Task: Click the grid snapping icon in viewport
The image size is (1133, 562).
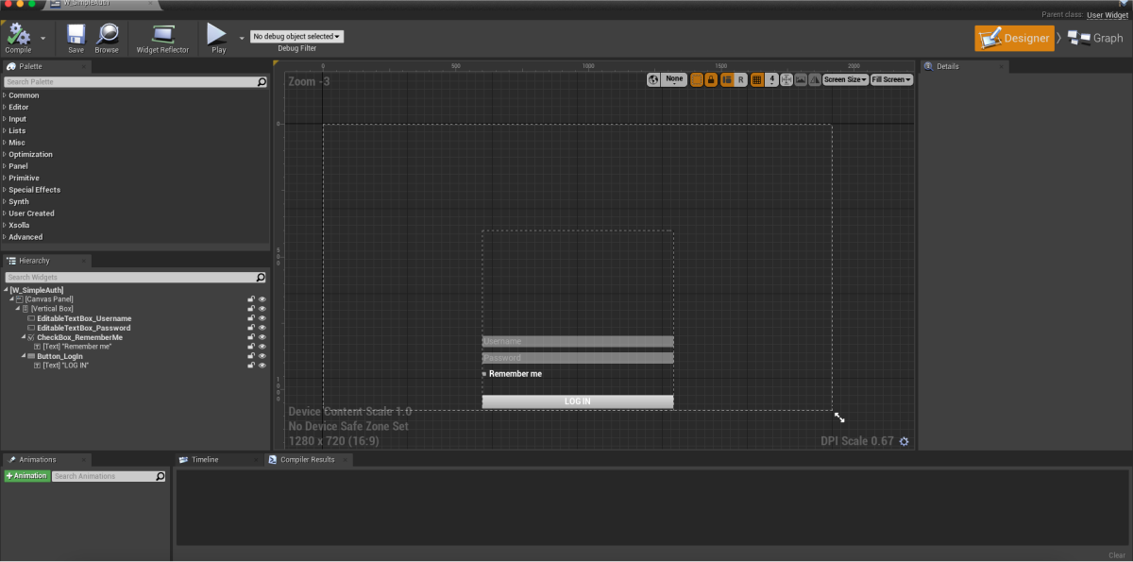Action: tap(757, 80)
